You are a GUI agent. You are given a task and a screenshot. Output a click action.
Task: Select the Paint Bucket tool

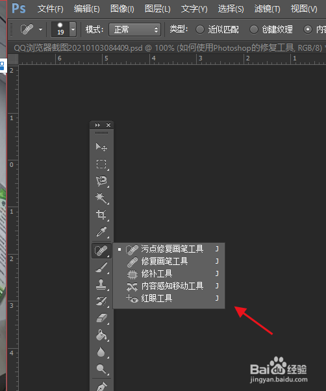tap(101, 335)
